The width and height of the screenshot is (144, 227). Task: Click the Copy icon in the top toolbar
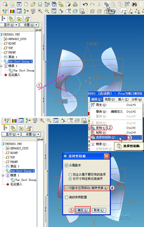coord(106,4)
